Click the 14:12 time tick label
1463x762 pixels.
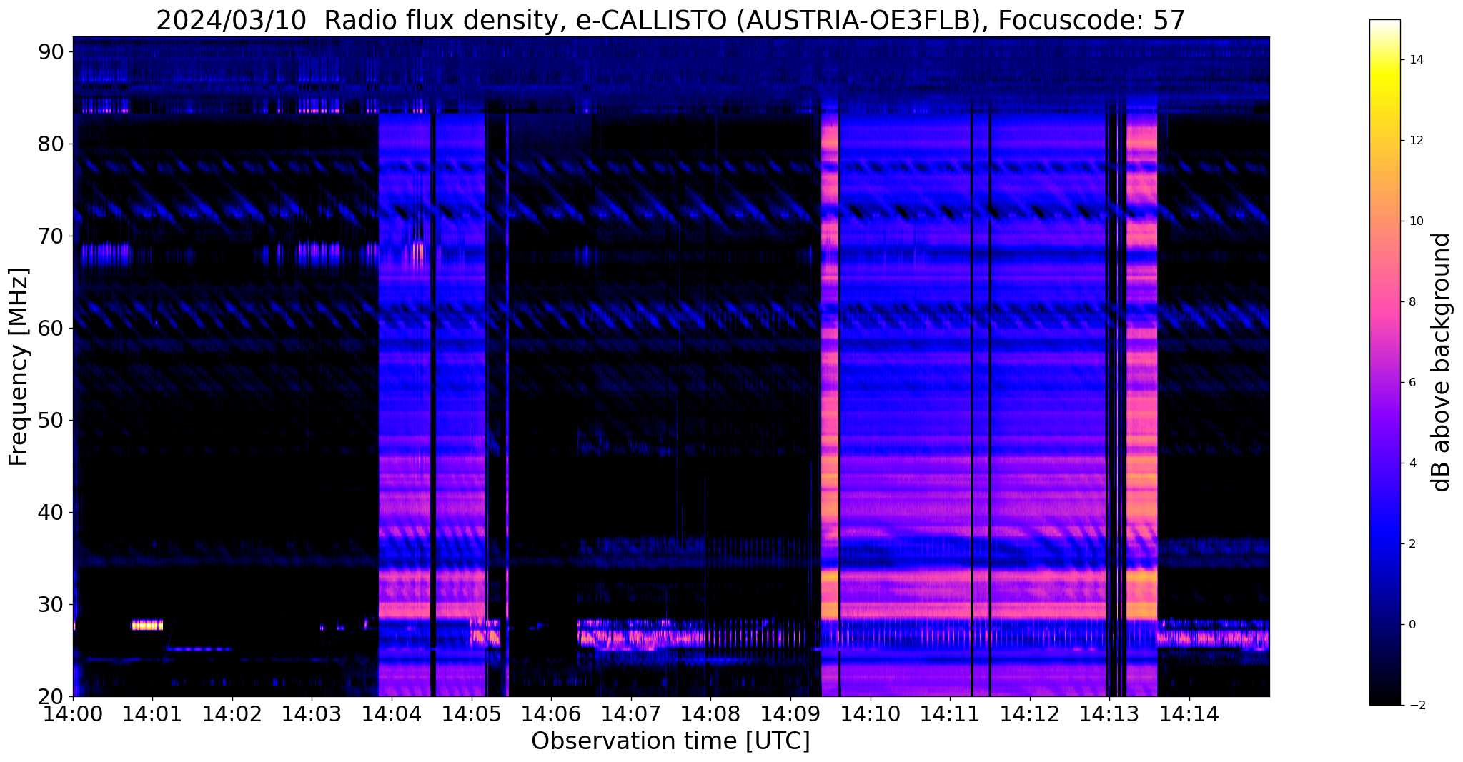coord(1030,714)
